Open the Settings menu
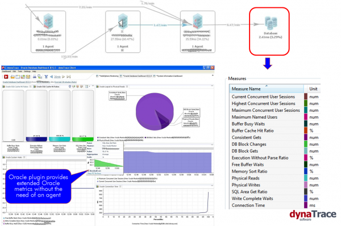 point(27,72)
